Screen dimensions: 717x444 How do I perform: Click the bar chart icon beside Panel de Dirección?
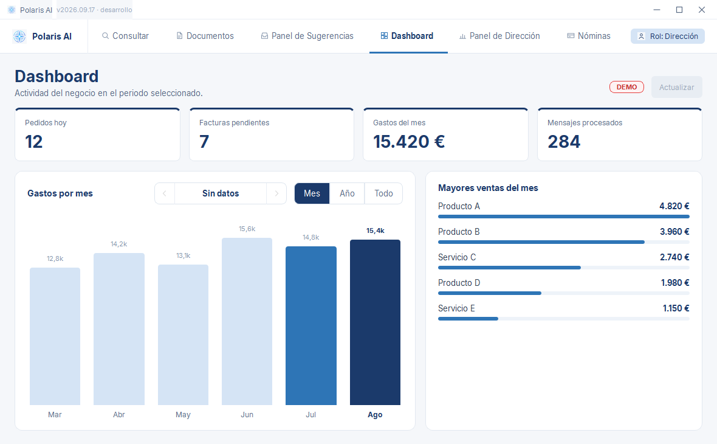pos(462,36)
